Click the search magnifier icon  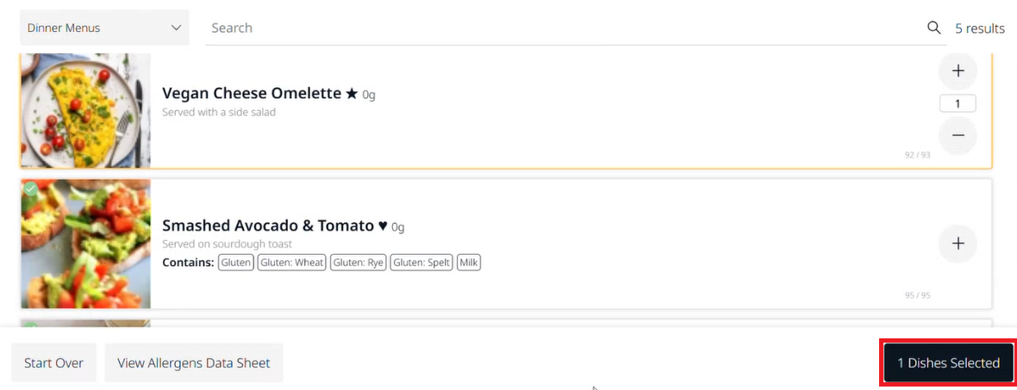point(933,28)
